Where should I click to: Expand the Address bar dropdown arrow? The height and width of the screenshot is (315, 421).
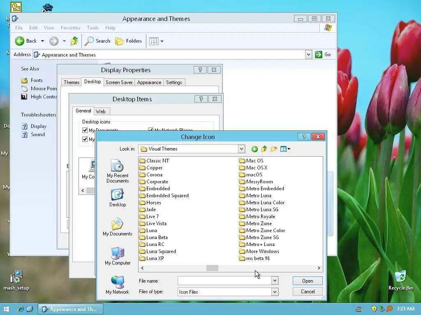point(308,55)
